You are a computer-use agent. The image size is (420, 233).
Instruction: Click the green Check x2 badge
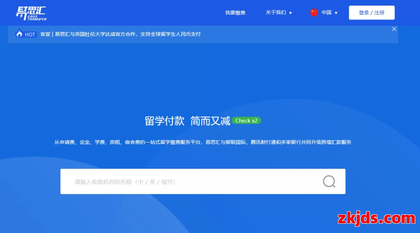[x=246, y=121]
